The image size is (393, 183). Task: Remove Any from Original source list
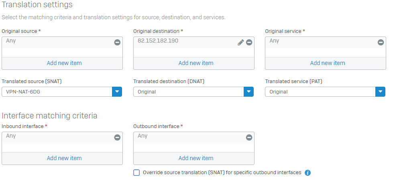tap(117, 43)
